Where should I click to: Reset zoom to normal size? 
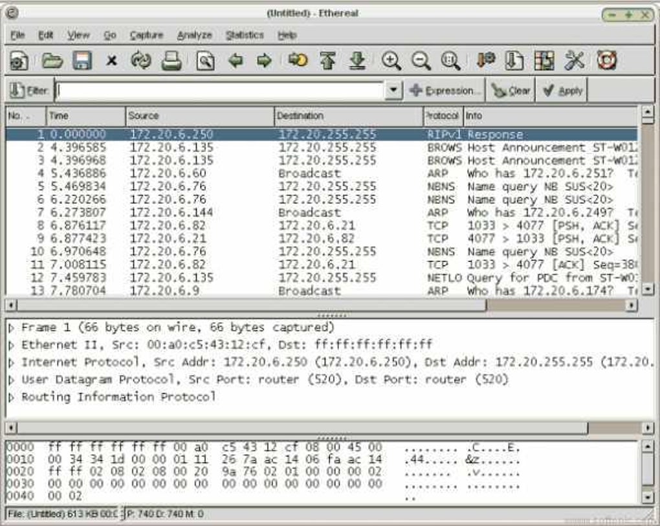(450, 61)
